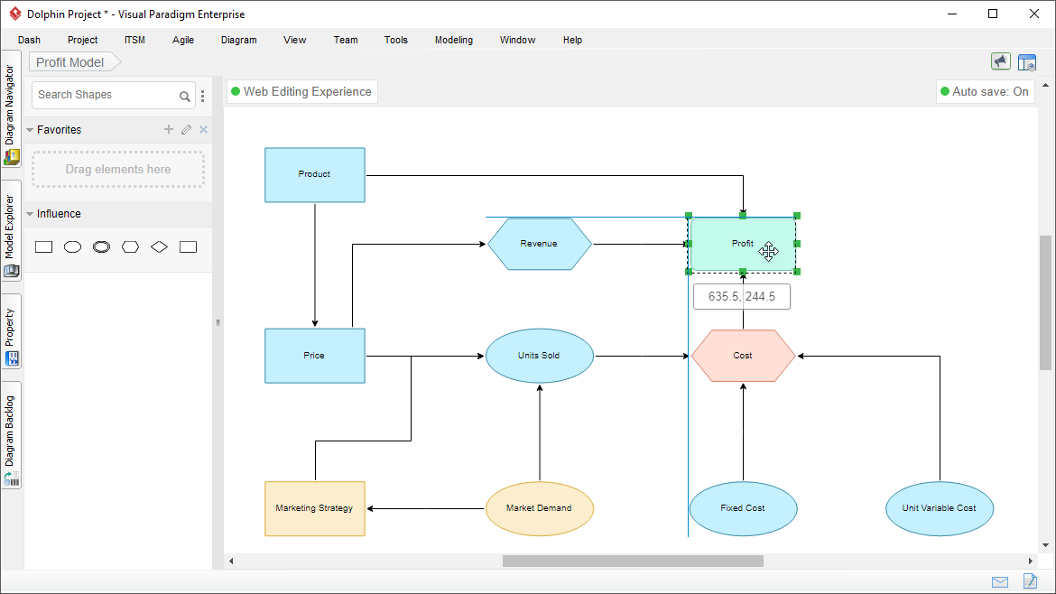This screenshot has width=1056, height=594.
Task: Open the View menu
Action: 295,40
